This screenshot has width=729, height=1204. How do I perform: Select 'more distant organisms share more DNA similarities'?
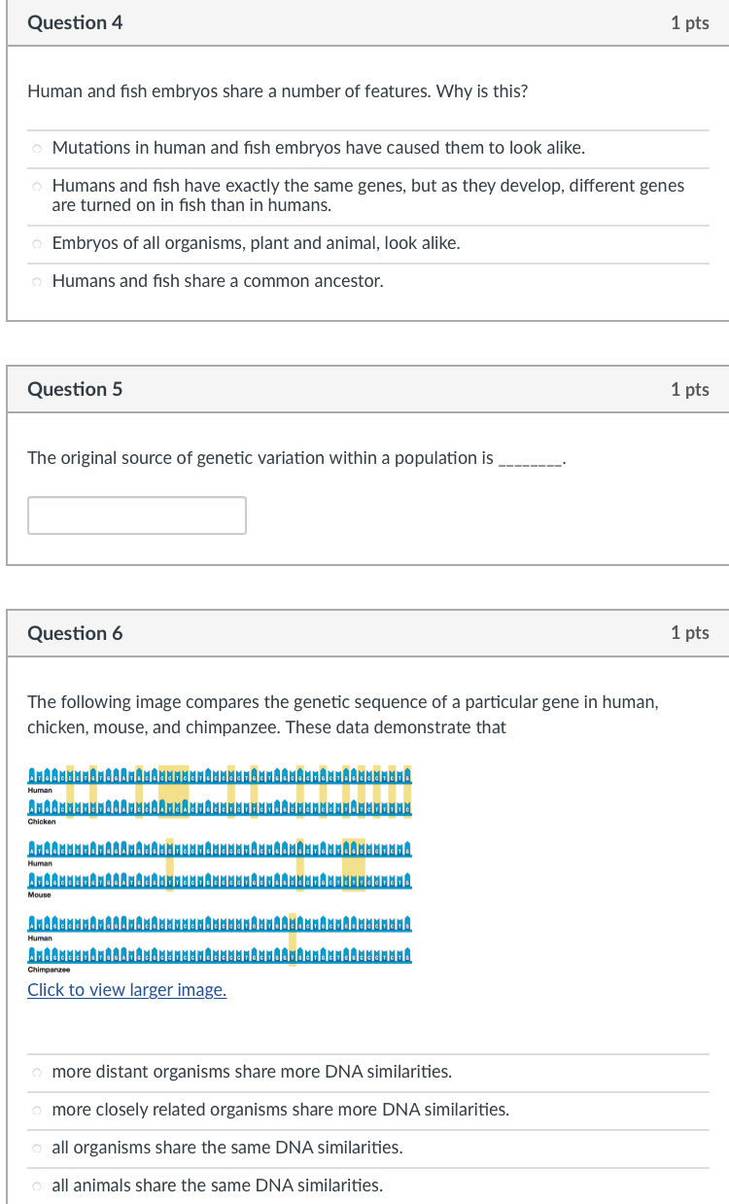36,1073
